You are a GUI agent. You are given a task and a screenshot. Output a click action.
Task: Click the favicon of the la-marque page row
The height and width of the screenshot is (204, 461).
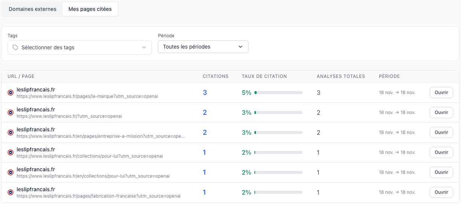tap(11, 93)
